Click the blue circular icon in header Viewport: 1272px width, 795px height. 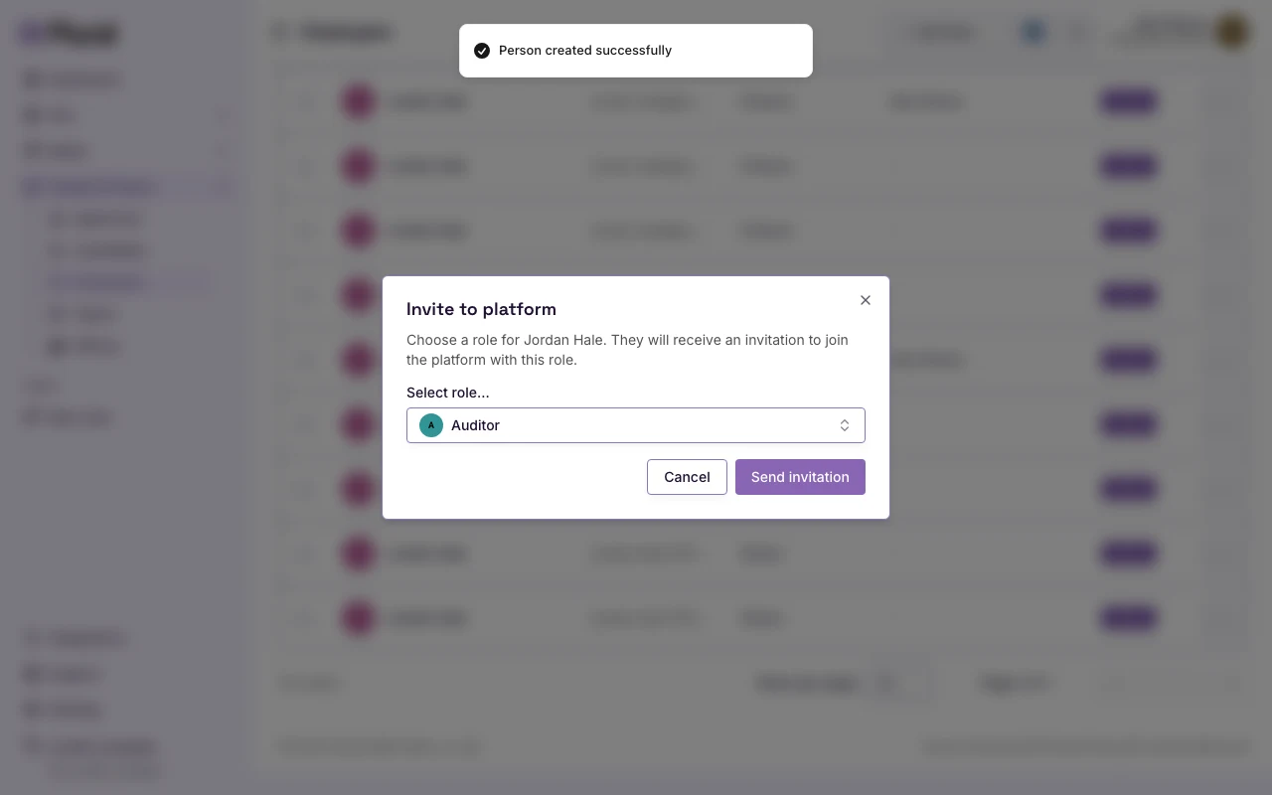1033,32
